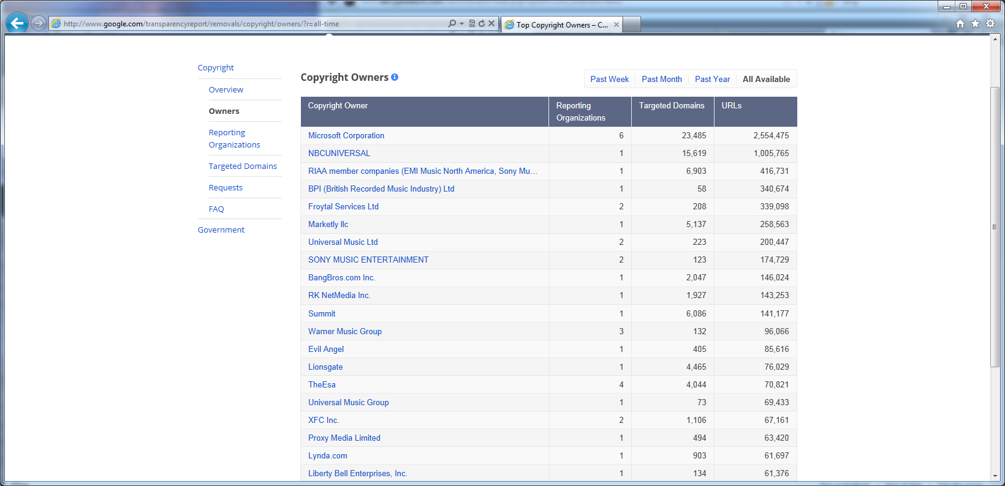Open the Microsoft Corporation owner link
The width and height of the screenshot is (1005, 486).
coord(346,135)
